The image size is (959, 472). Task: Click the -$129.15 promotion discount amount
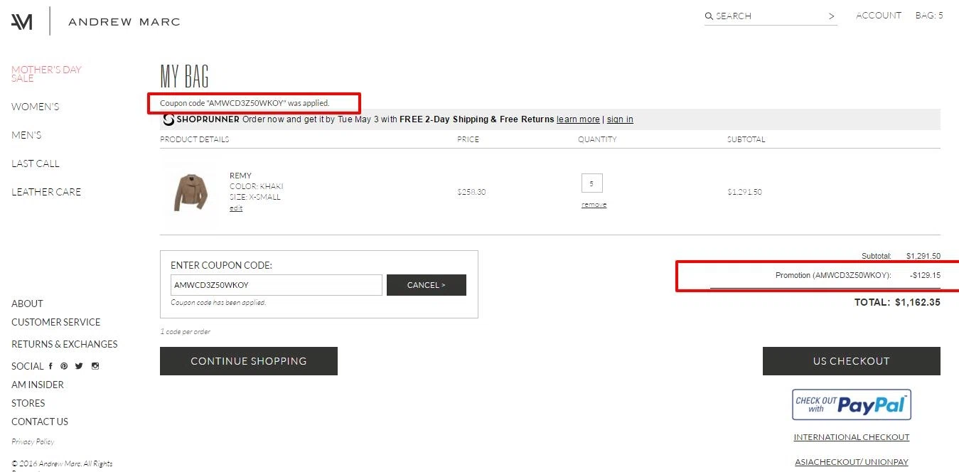925,275
